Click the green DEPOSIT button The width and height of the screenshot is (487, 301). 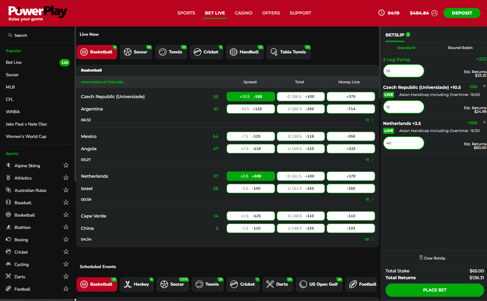(462, 13)
